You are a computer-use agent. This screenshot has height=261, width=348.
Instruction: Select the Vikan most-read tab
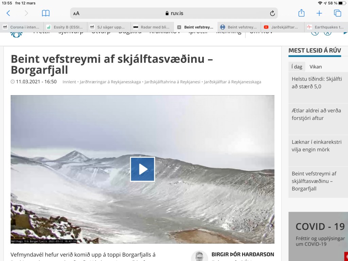(315, 67)
